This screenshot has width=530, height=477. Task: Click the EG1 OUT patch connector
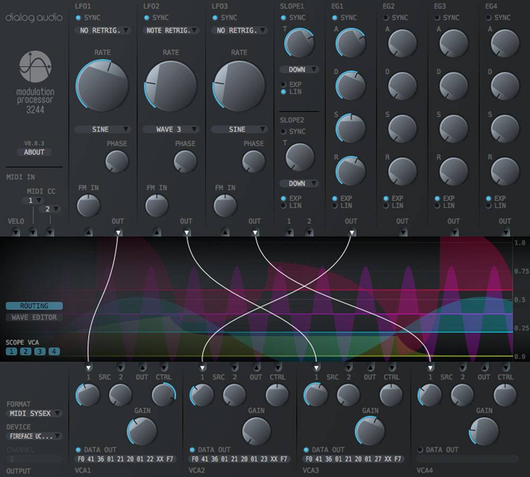(351, 232)
